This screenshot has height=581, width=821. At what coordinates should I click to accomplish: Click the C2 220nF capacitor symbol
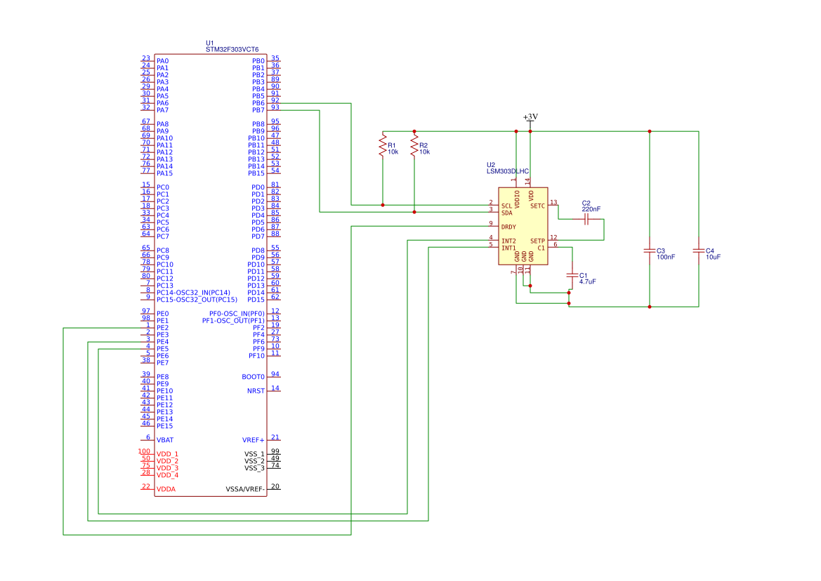pyautogui.click(x=586, y=219)
